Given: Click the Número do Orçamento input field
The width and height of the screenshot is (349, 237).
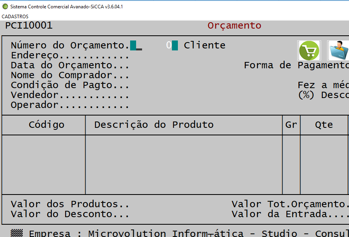Looking at the screenshot, I should (136, 46).
